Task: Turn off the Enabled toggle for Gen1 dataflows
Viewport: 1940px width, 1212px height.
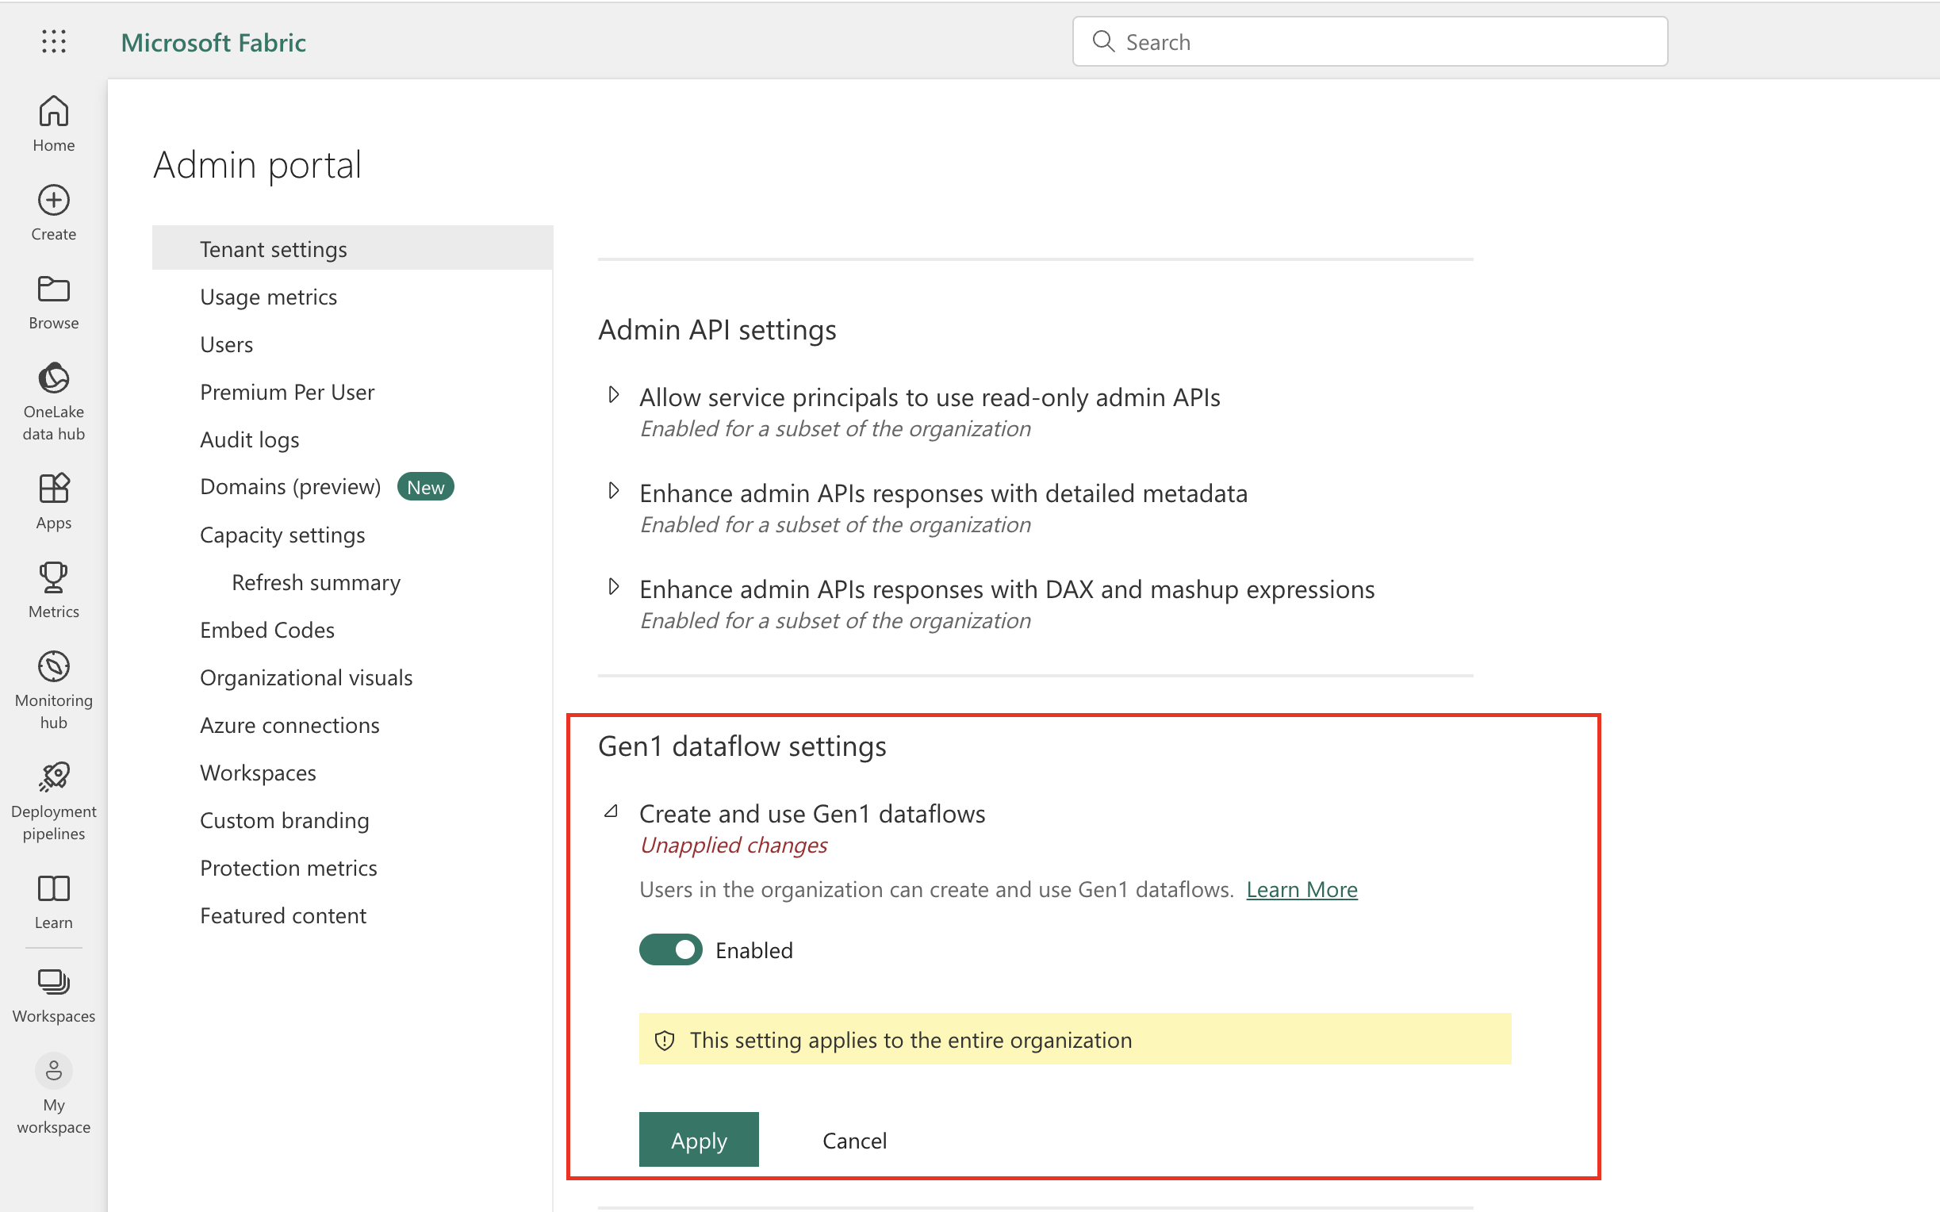Action: point(671,950)
